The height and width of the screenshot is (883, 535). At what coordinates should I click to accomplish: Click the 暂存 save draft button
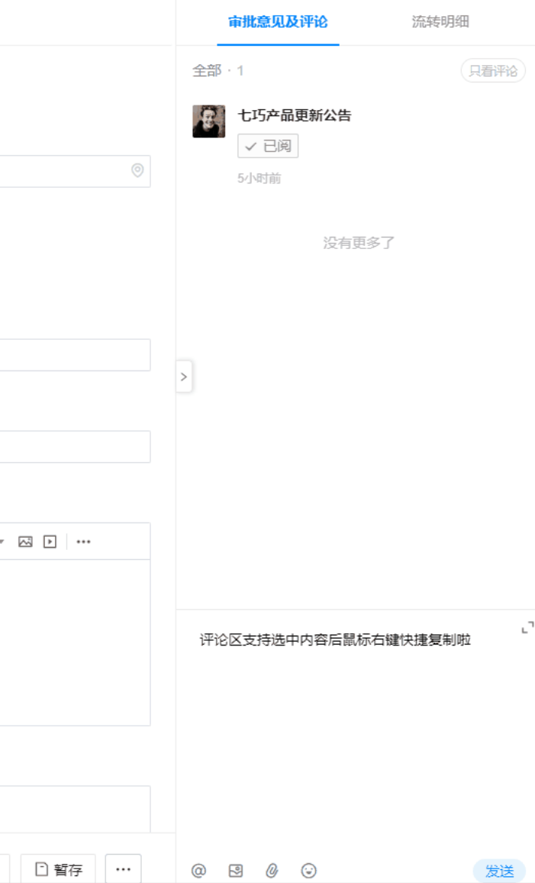(x=59, y=869)
